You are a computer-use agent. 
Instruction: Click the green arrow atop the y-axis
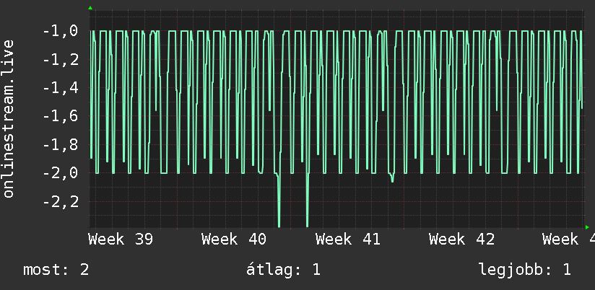pos(90,8)
